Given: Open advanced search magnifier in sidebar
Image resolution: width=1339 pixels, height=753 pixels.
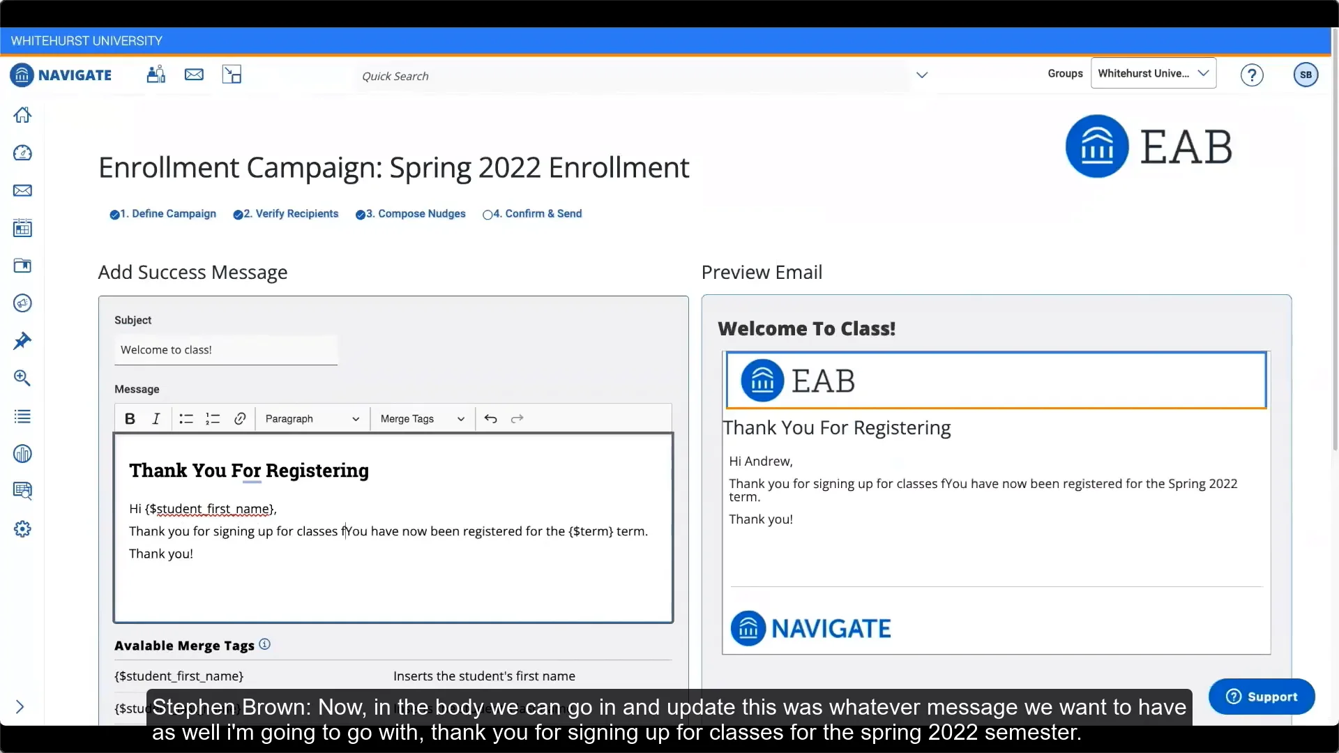Looking at the screenshot, I should (22, 378).
